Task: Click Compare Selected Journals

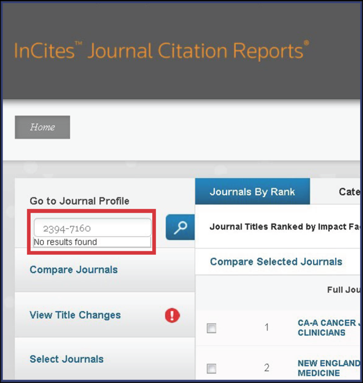Action: point(276,261)
